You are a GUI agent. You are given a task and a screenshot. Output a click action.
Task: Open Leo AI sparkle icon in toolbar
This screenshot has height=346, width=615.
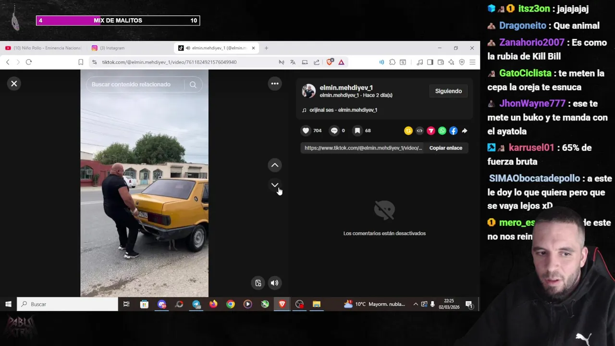(451, 62)
